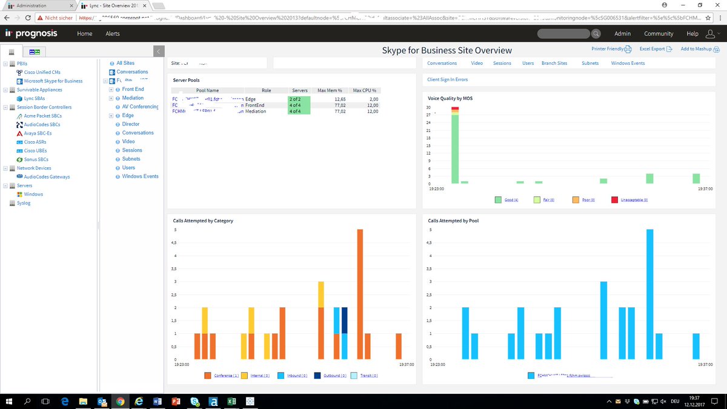Open PowerPoint from the taskbar

(x=176, y=401)
